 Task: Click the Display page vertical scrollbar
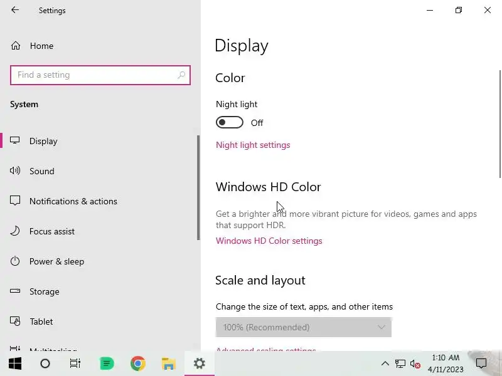click(500, 123)
